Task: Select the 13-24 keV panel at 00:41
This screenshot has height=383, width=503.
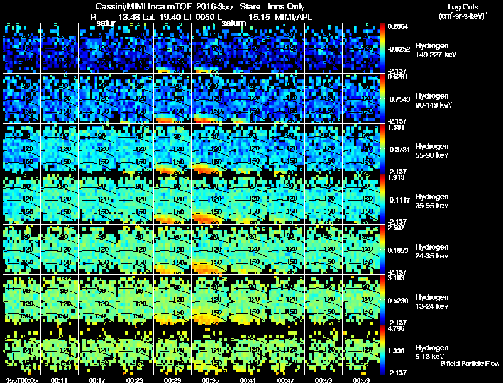Action: (248, 300)
